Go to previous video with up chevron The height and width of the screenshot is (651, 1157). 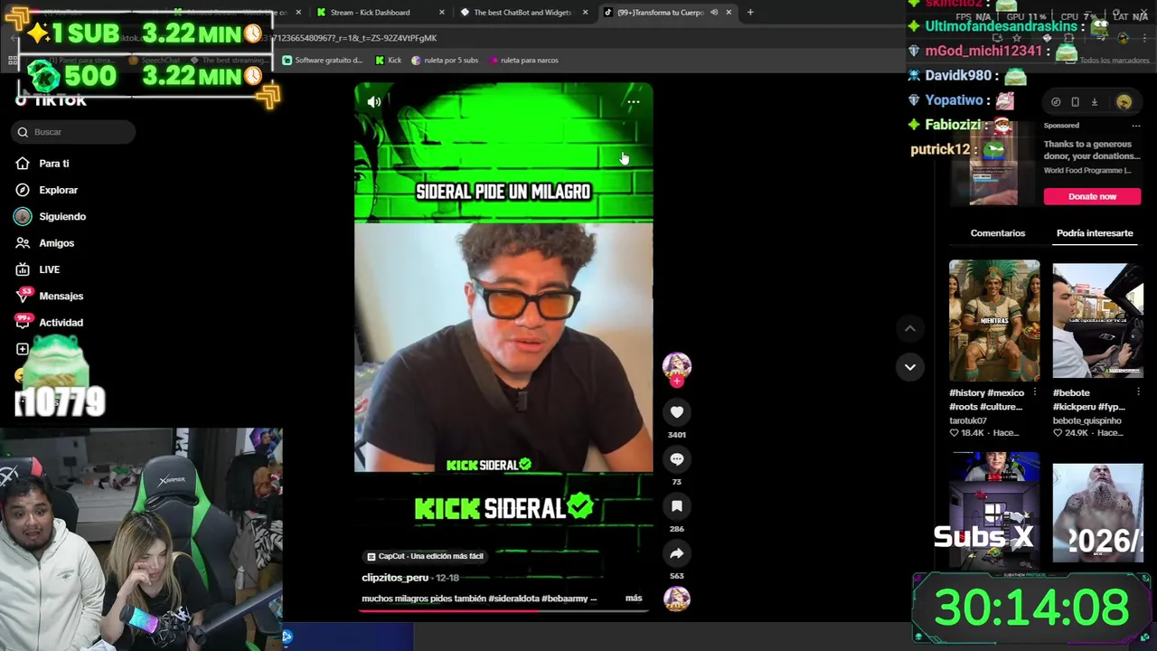coord(910,329)
